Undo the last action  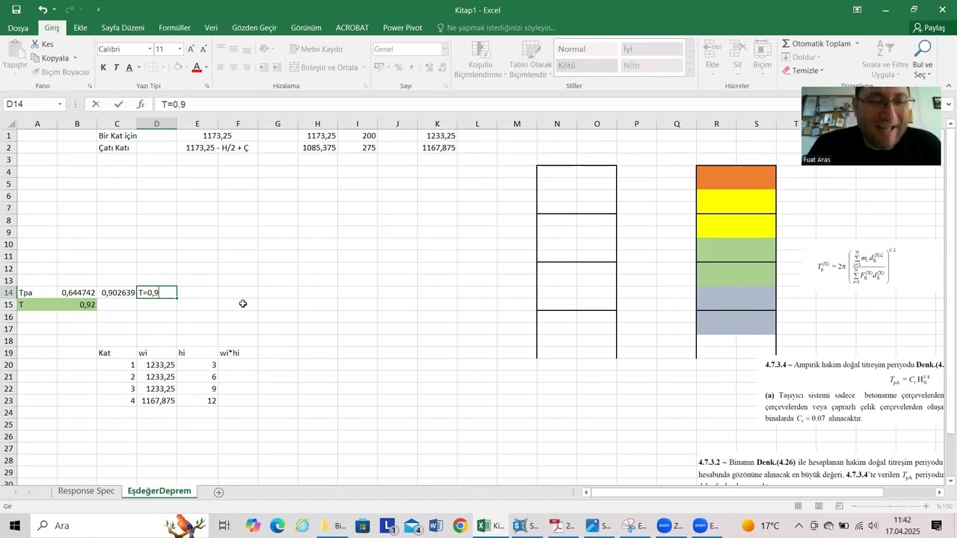point(43,10)
